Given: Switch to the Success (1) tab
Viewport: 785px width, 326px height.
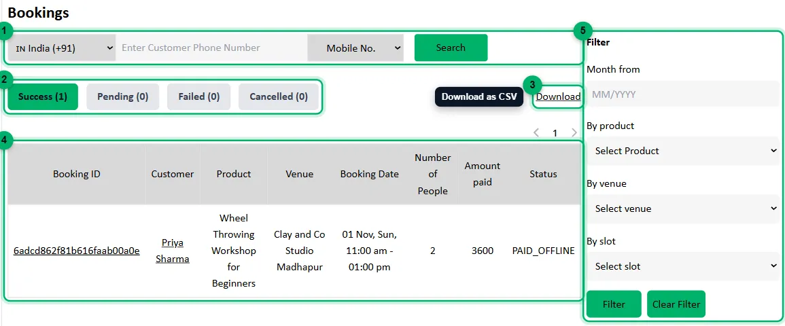Looking at the screenshot, I should pos(43,96).
